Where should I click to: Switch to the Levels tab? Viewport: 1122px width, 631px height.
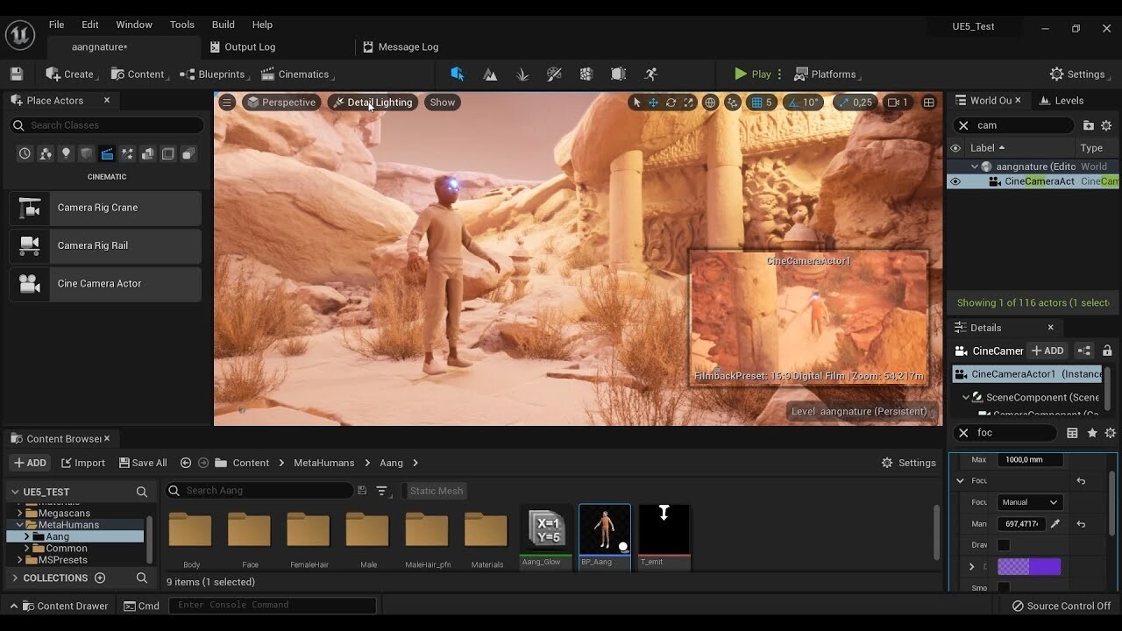click(x=1062, y=100)
